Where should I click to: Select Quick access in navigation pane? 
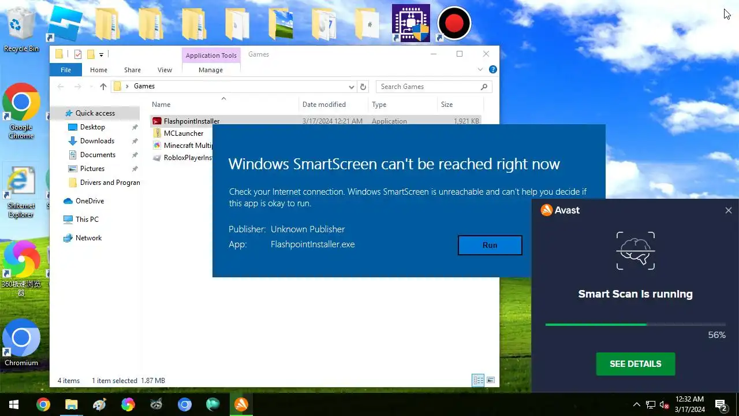[95, 113]
